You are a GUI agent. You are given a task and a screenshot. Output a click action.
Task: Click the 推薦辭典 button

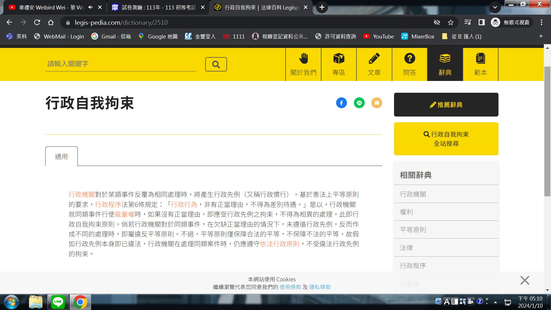[x=446, y=105]
